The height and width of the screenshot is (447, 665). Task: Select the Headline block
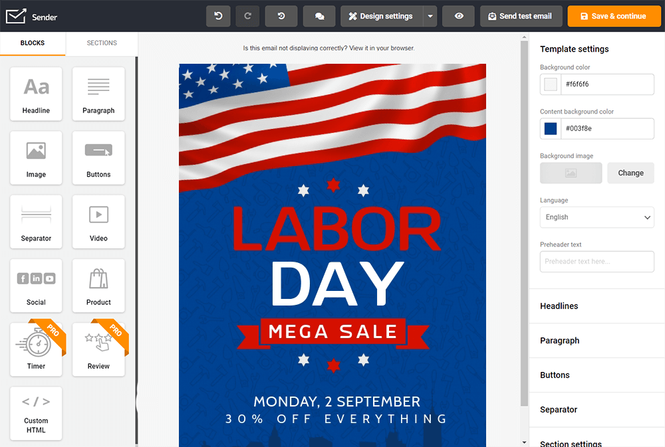coord(36,94)
